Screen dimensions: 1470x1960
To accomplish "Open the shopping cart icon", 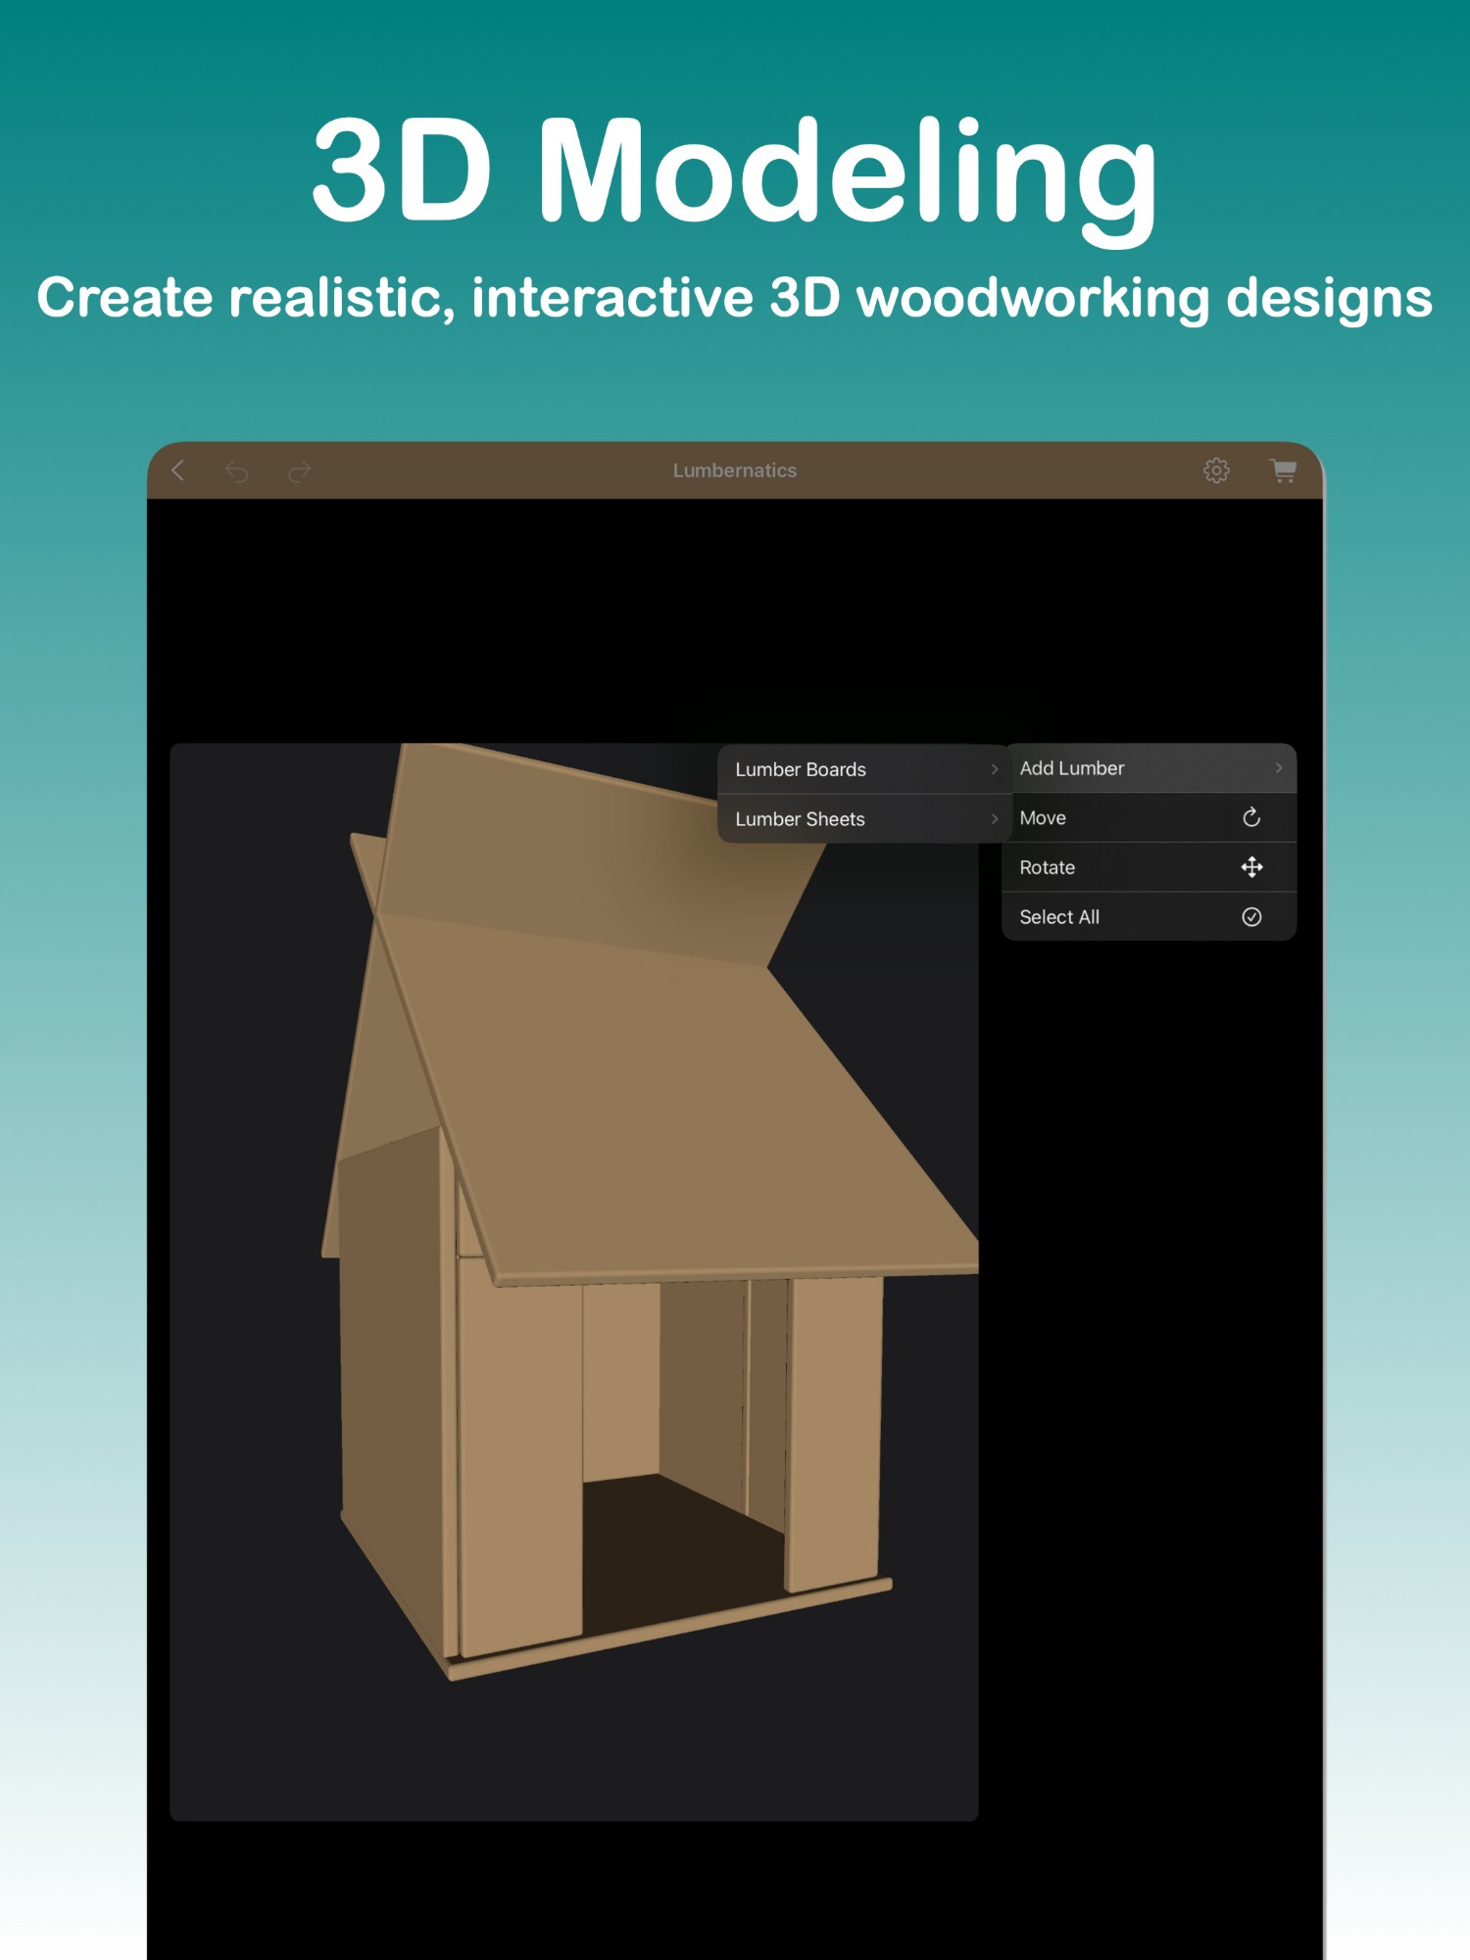I will pos(1283,470).
